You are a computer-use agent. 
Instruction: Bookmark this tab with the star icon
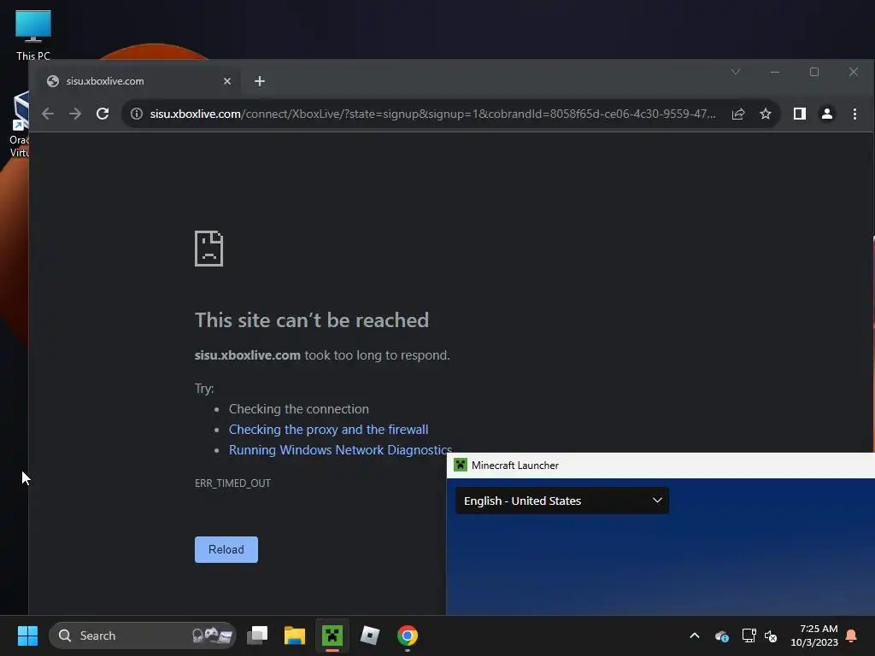tap(766, 114)
